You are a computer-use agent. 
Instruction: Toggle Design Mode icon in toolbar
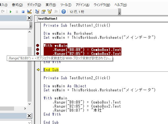point(29,12)
